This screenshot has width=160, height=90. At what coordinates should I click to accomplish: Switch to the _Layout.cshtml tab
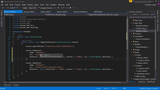tap(29, 12)
